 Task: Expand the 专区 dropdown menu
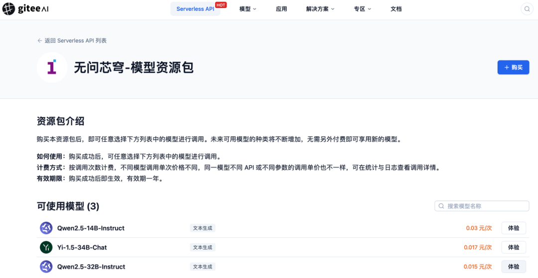click(x=362, y=9)
